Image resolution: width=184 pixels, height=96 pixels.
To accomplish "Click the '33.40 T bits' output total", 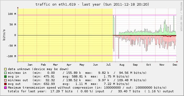I will pyautogui.click(x=129, y=92).
